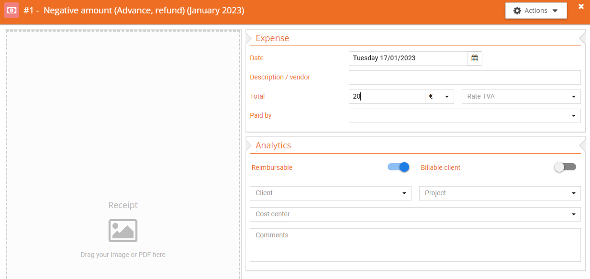Click the Analytics section heading
590x279 pixels.
273,145
